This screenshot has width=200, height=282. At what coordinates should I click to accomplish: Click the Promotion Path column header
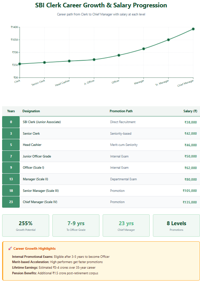pos(121,111)
